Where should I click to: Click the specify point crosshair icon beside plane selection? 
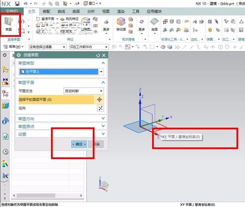99,100
